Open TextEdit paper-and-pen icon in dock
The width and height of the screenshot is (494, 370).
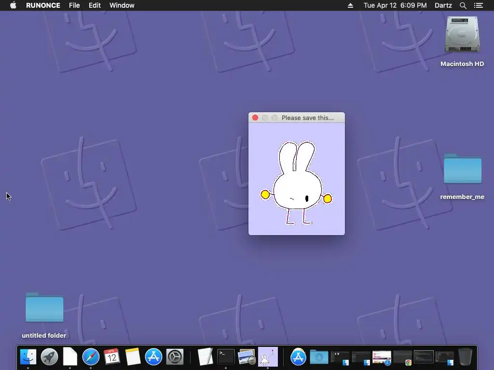click(x=205, y=357)
